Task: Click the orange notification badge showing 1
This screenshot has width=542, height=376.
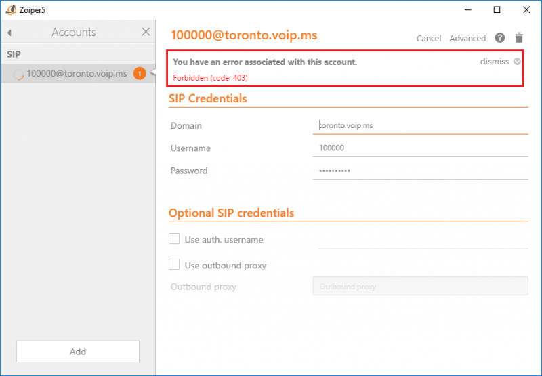Action: (140, 74)
